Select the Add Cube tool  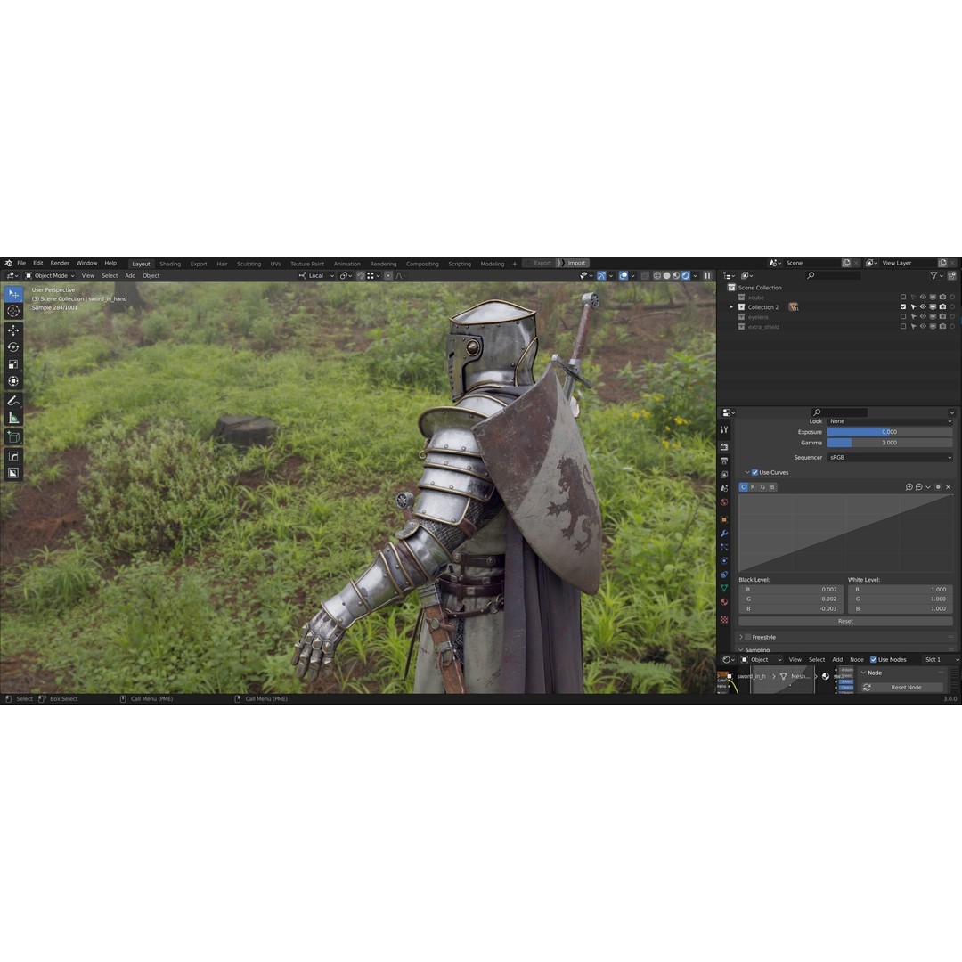(13, 437)
